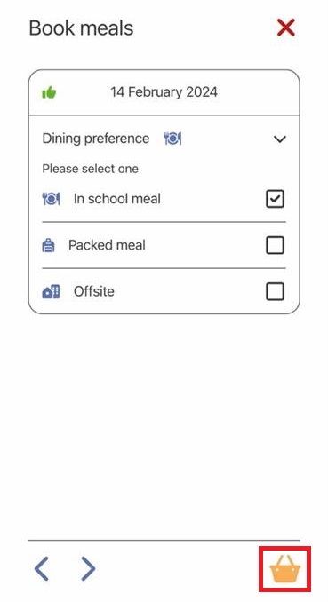Click the Packed meal backpack icon
The height and width of the screenshot is (602, 328).
tap(48, 245)
